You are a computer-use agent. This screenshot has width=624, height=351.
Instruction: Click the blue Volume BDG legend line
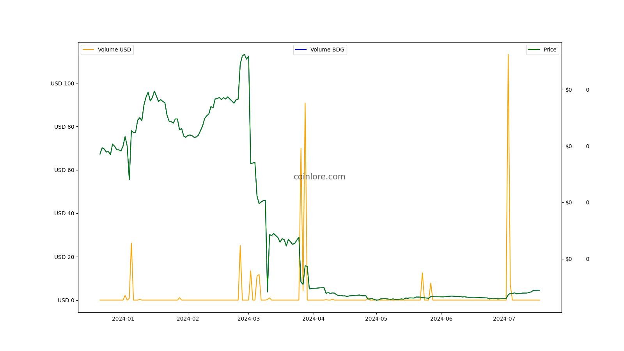(301, 50)
